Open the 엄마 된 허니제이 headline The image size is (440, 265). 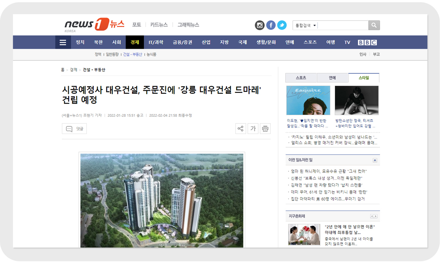(329, 171)
